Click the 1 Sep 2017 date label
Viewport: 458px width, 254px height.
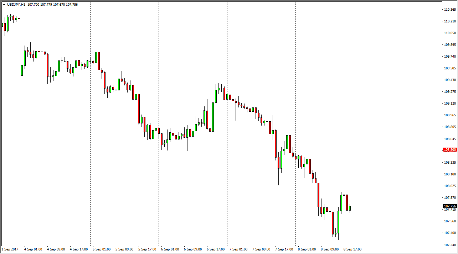[x=10, y=249]
